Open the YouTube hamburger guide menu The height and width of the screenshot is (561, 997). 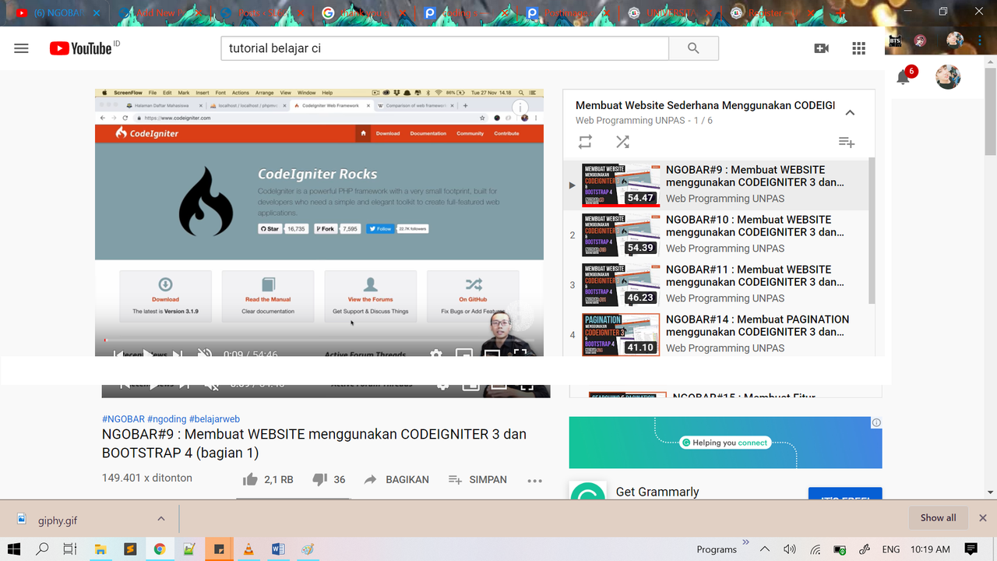tap(21, 48)
